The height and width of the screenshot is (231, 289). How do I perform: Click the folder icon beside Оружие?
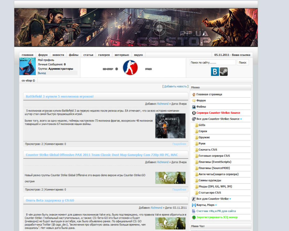click(x=197, y=138)
